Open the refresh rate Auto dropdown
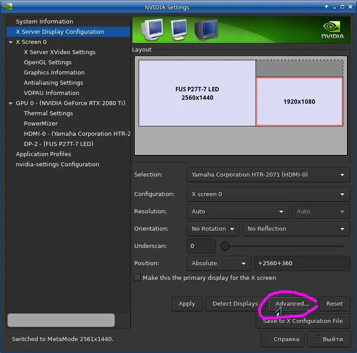 [321, 212]
